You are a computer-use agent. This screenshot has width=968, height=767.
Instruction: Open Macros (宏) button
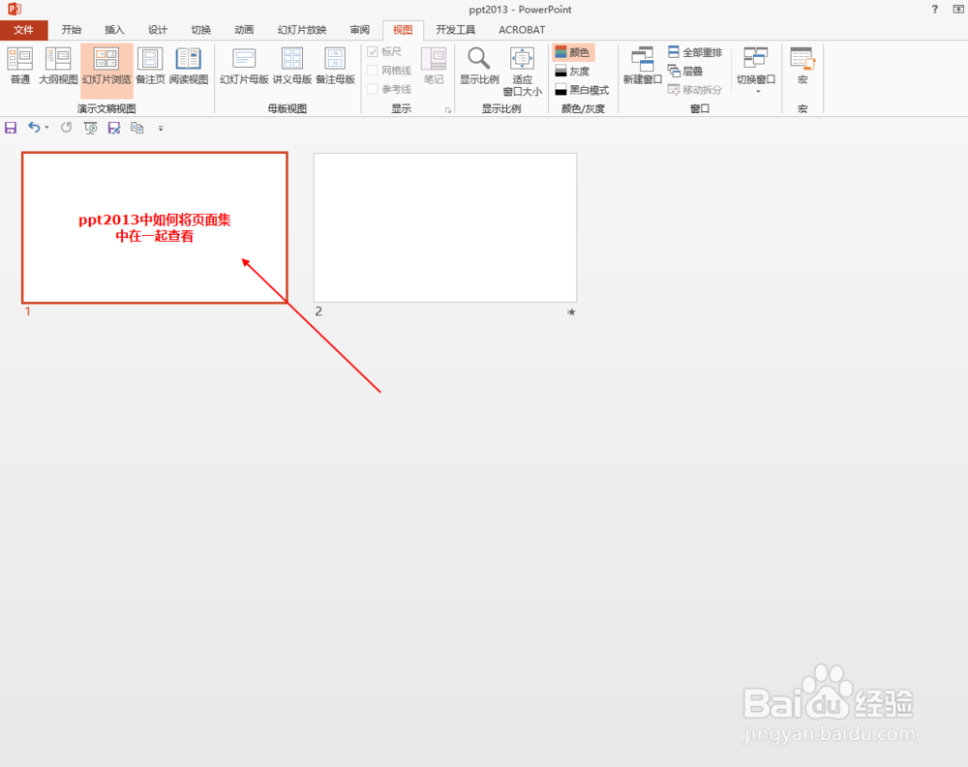click(x=802, y=66)
